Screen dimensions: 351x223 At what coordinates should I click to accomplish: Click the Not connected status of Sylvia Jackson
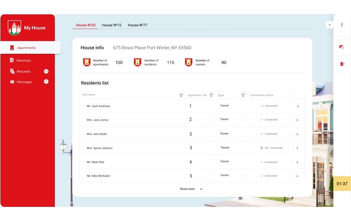[271, 148]
